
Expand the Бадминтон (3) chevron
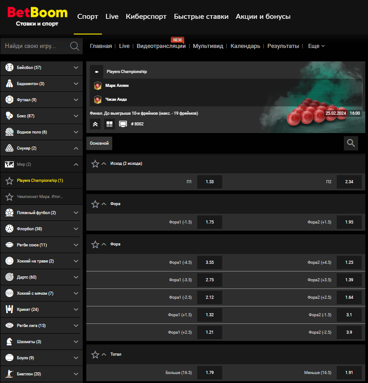point(76,83)
